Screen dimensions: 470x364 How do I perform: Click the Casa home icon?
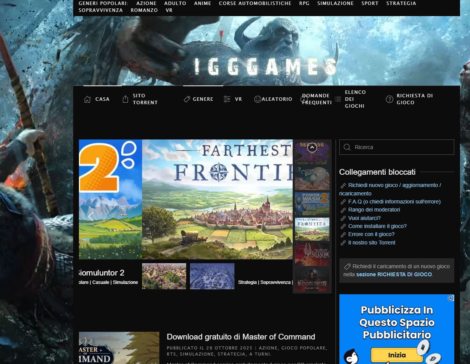(87, 99)
